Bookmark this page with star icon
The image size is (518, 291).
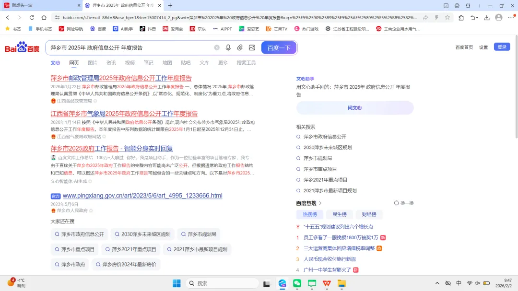[447, 18]
